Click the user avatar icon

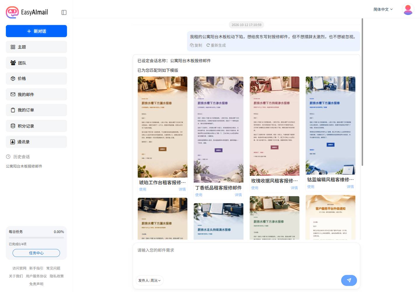tap(408, 9)
